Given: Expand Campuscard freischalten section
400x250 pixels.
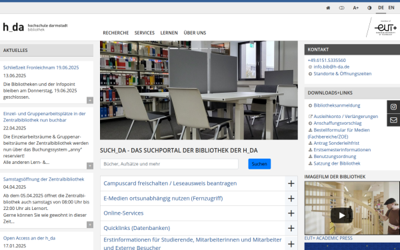Looking at the screenshot, I should pyautogui.click(x=199, y=183).
